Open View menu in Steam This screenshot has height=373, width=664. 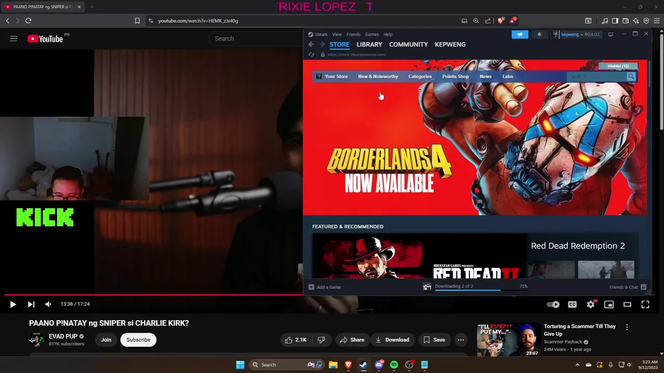coord(337,34)
